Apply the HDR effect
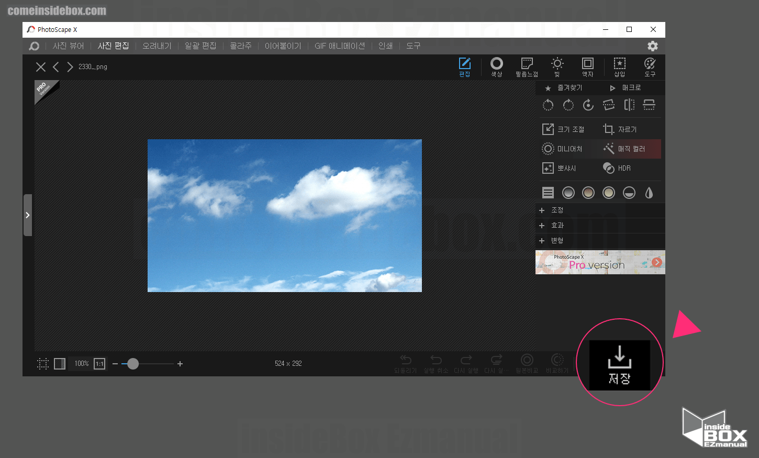Viewport: 759px width, 458px height. [617, 168]
